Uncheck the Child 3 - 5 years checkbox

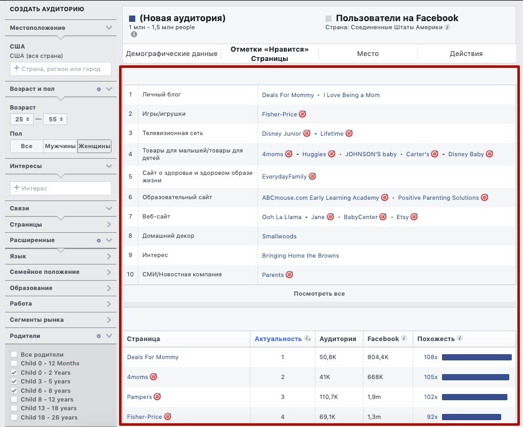coord(14,382)
